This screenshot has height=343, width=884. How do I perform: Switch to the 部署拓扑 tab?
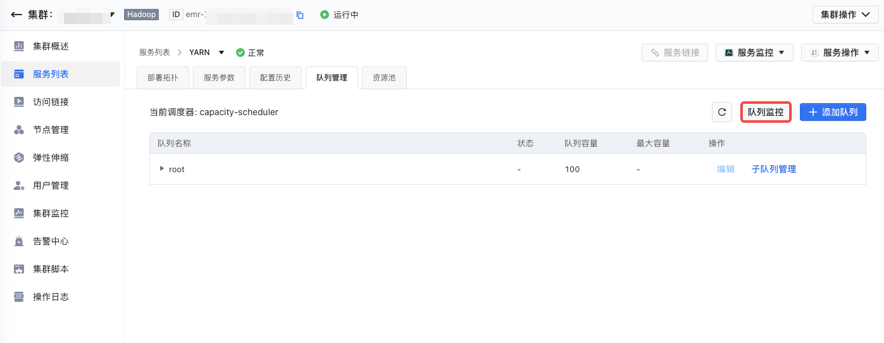pyautogui.click(x=163, y=78)
